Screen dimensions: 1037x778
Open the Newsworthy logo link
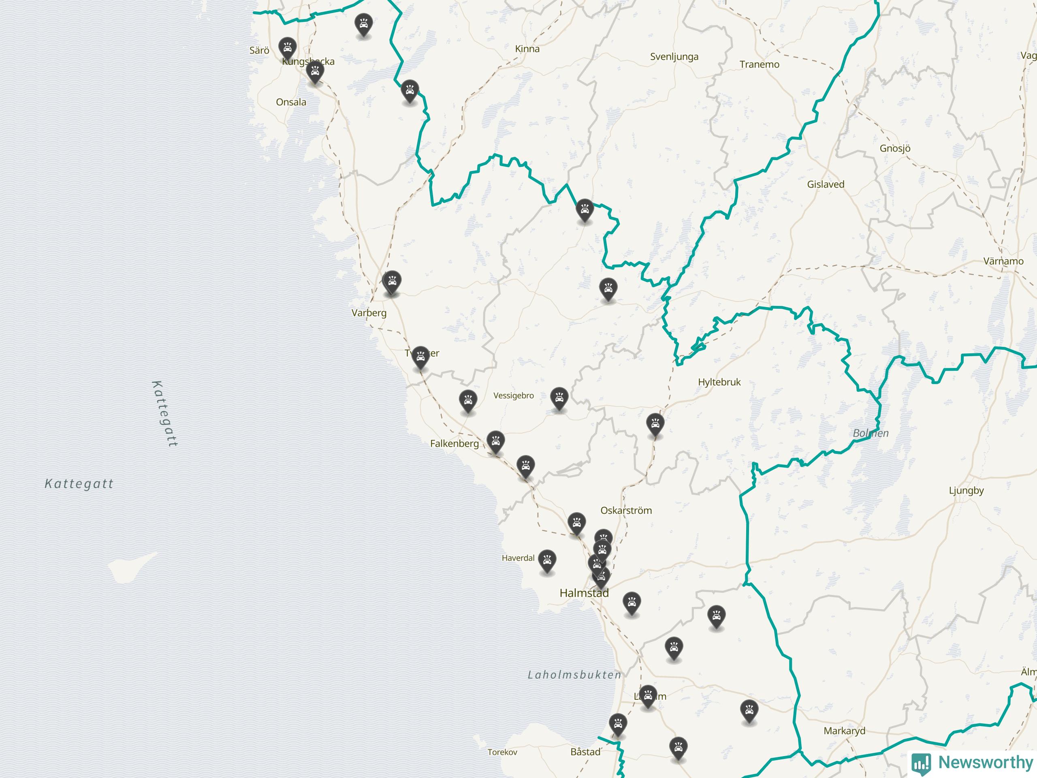pyautogui.click(x=973, y=762)
